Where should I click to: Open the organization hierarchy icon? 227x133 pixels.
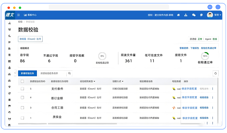point(186,15)
